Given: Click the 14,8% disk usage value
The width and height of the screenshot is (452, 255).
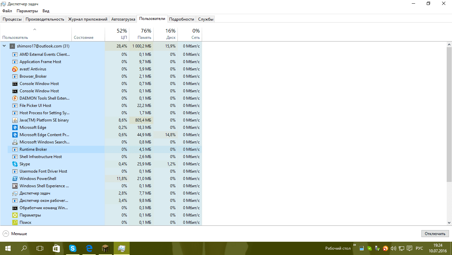Looking at the screenshot, I should (170, 135).
